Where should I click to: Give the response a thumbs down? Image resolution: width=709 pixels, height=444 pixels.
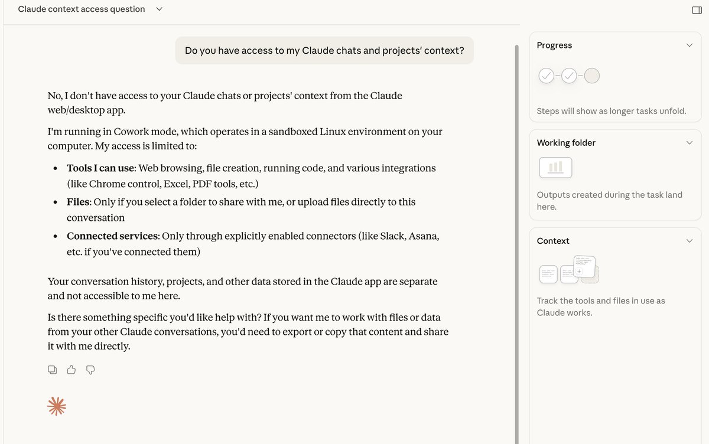[x=90, y=370]
